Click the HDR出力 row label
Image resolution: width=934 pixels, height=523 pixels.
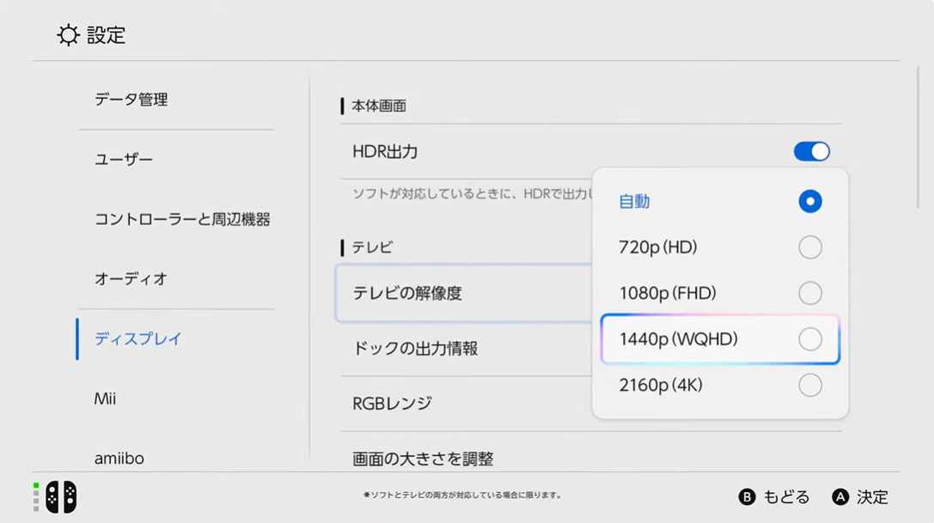point(385,151)
